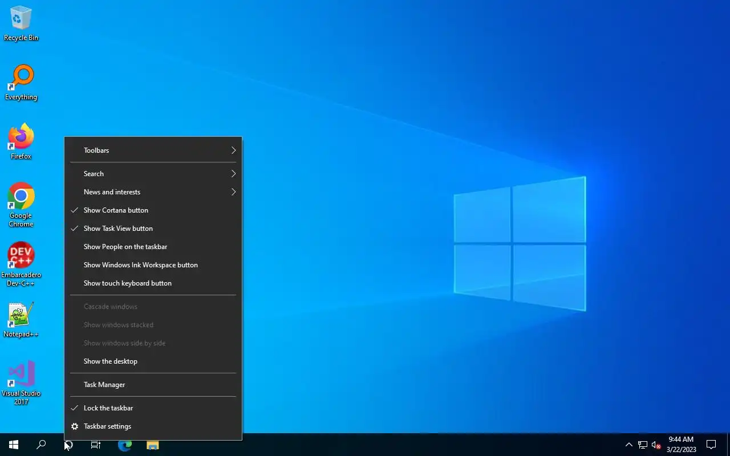This screenshot has height=456, width=730.
Task: Select the Notepad++ desktop shortcut
Action: [x=21, y=320]
